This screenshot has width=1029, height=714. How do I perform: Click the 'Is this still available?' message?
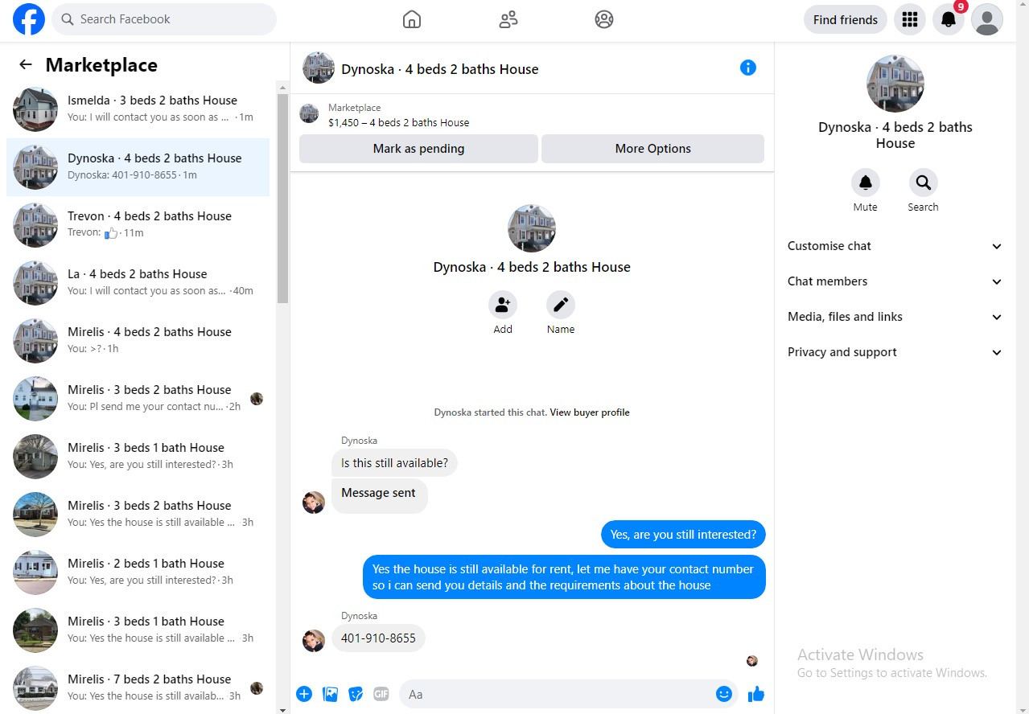coord(394,463)
